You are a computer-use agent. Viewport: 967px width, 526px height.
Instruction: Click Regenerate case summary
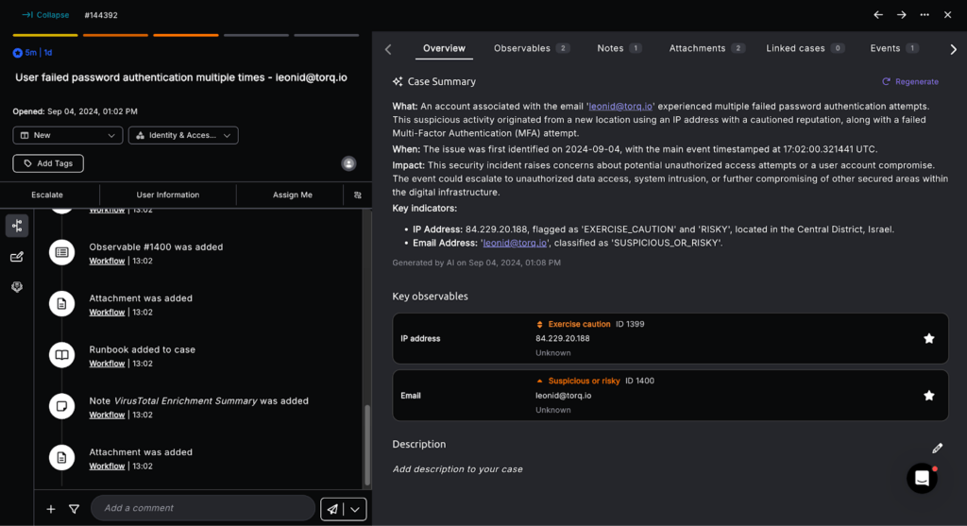[x=910, y=82]
